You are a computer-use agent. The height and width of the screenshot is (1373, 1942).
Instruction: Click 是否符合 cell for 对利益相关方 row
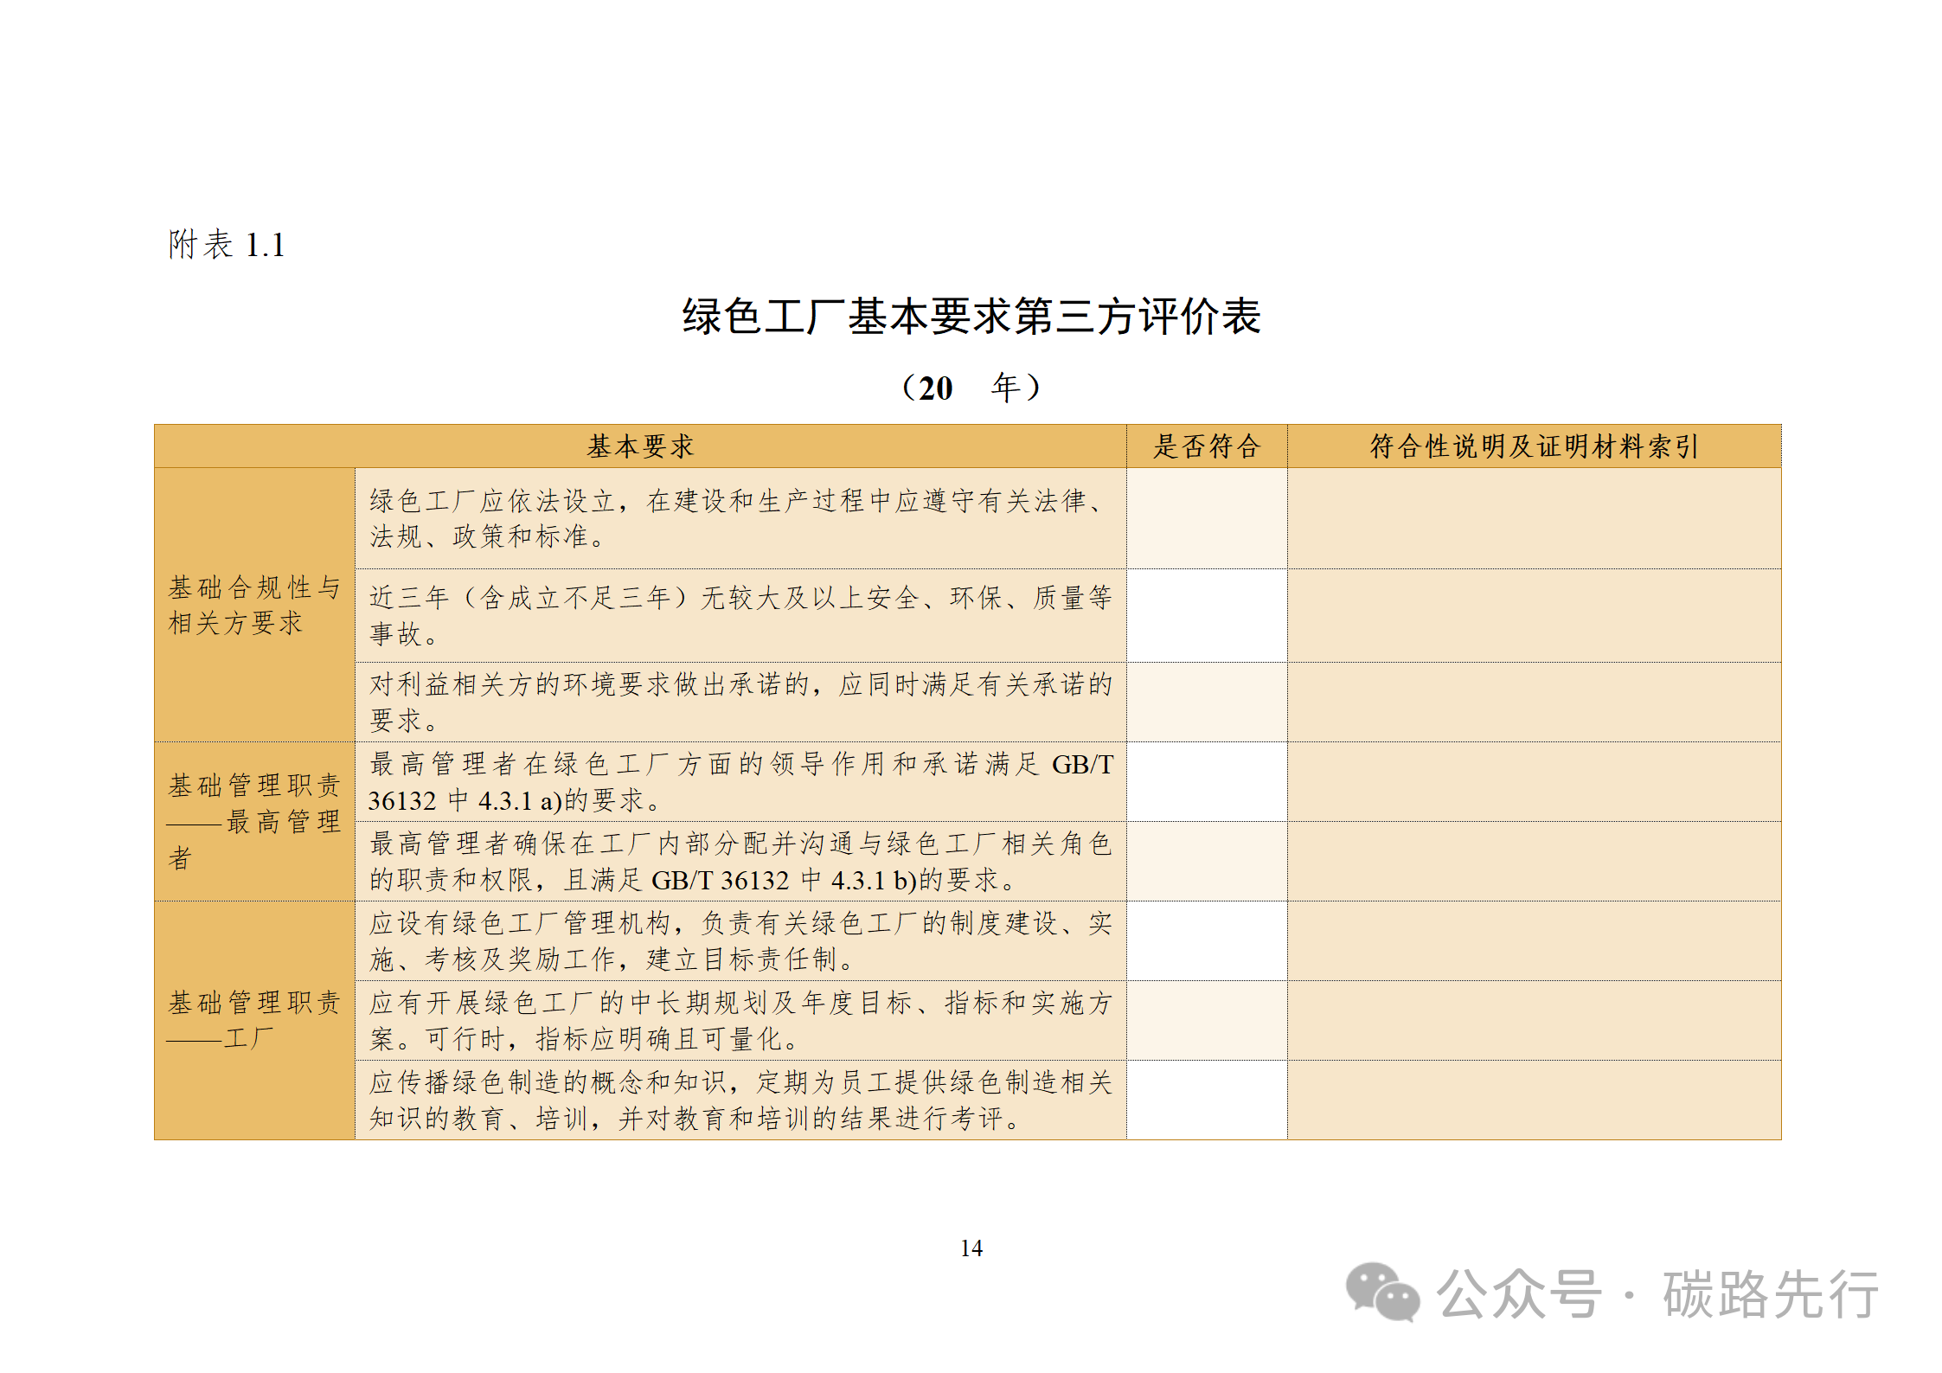(x=1206, y=702)
